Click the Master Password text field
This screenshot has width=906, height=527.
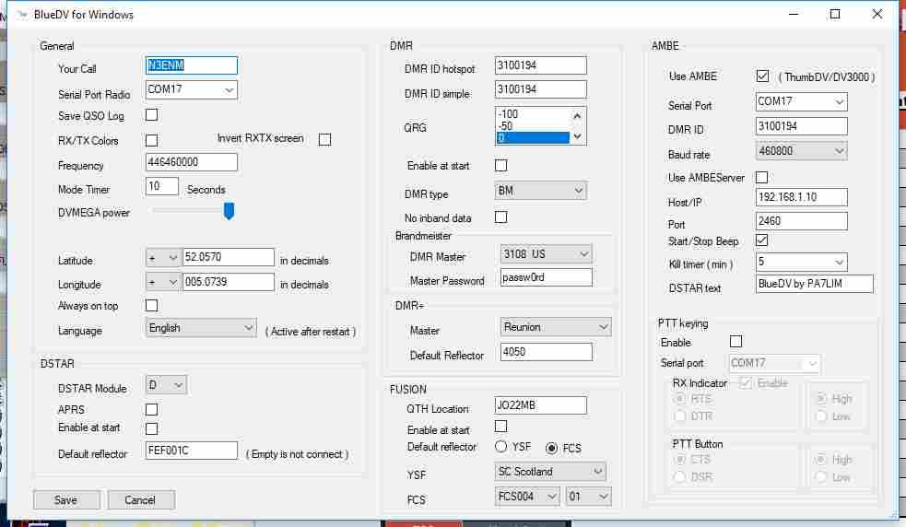[546, 277]
